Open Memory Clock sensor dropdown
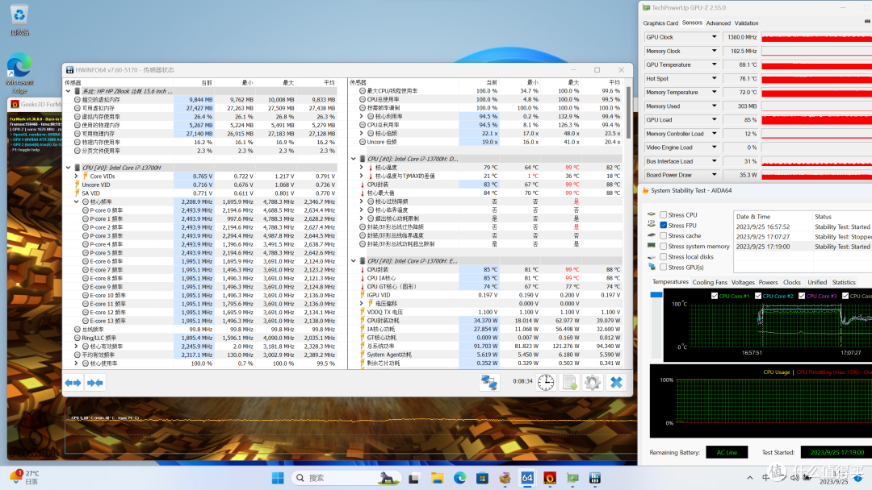872x490 pixels. 714,51
